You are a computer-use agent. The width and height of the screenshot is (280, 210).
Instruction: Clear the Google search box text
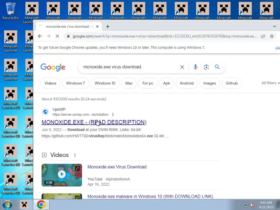182,67
